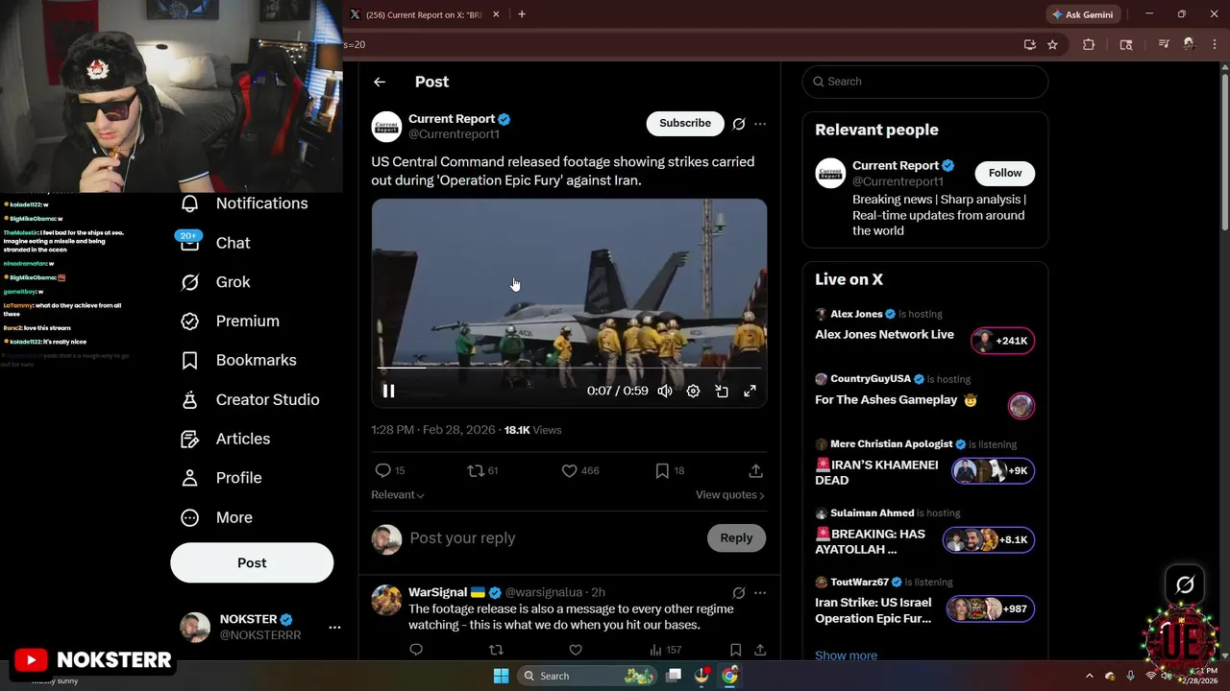This screenshot has height=691, width=1230.
Task: Open Premium in sidebar
Action: point(230,322)
